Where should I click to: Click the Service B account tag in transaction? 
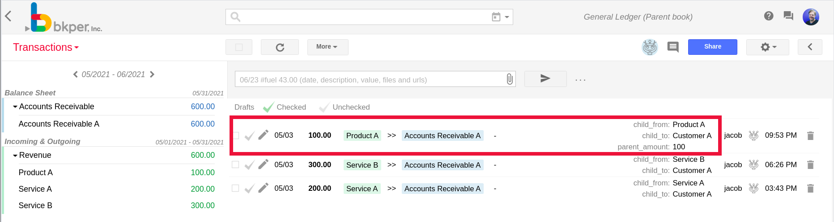coord(362,165)
